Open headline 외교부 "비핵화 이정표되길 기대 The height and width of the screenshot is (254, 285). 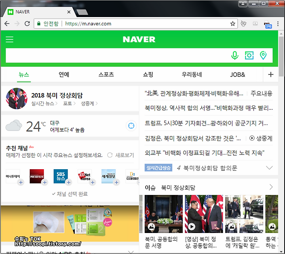coord(205,153)
